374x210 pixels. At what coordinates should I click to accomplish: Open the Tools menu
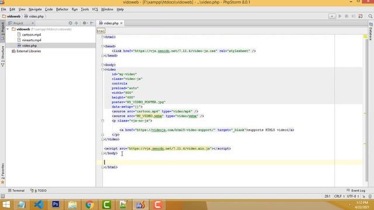[85, 9]
